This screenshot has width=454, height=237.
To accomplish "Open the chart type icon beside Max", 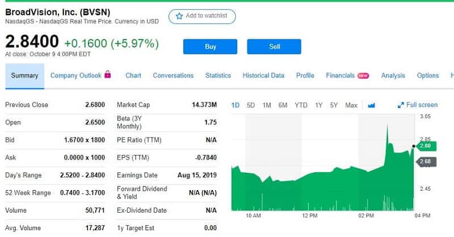I will (x=371, y=105).
